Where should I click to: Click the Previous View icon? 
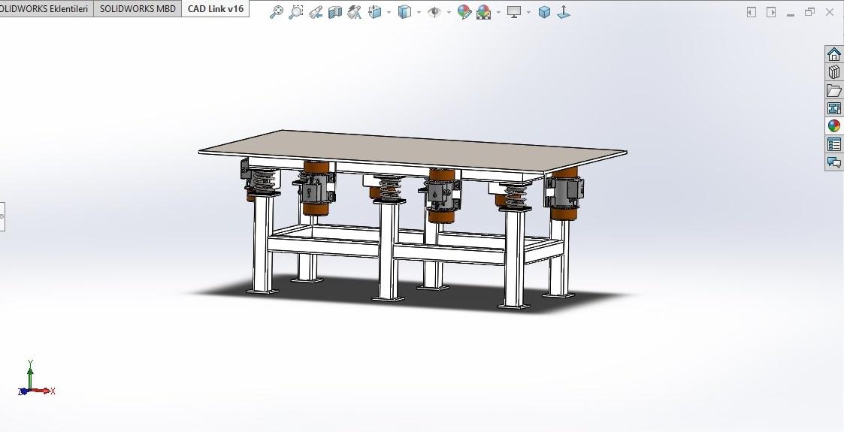coord(316,12)
